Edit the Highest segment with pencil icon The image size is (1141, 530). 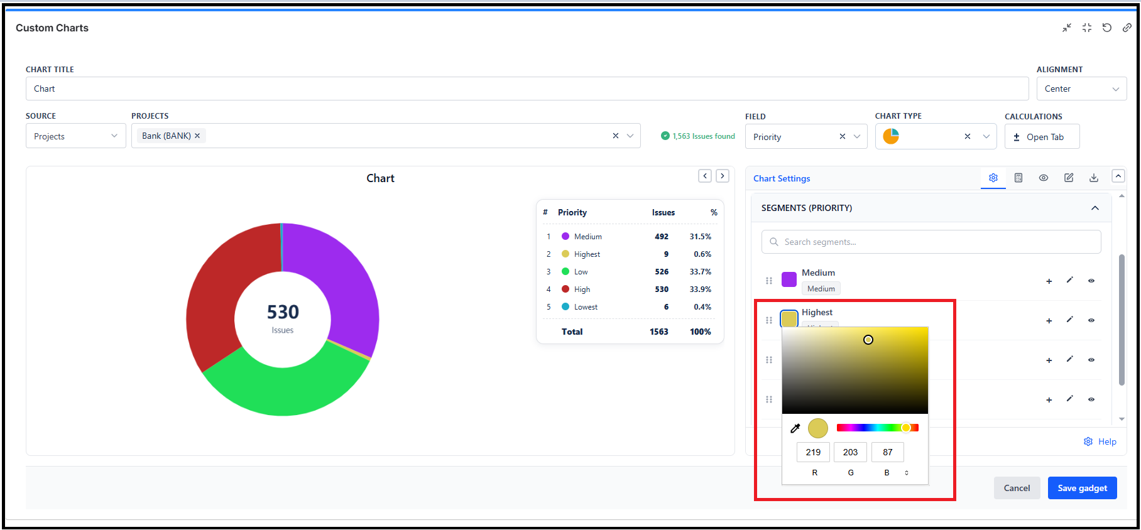pyautogui.click(x=1069, y=320)
